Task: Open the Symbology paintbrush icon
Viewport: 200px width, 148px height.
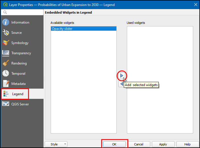Action: click(x=6, y=43)
